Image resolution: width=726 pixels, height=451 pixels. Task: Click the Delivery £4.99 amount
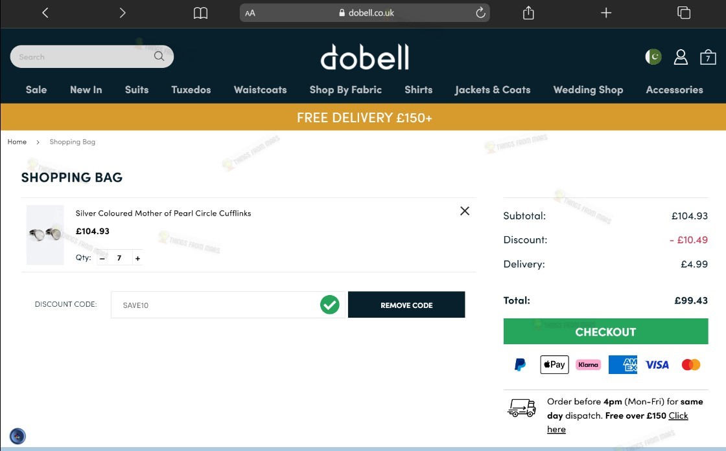pyautogui.click(x=694, y=264)
